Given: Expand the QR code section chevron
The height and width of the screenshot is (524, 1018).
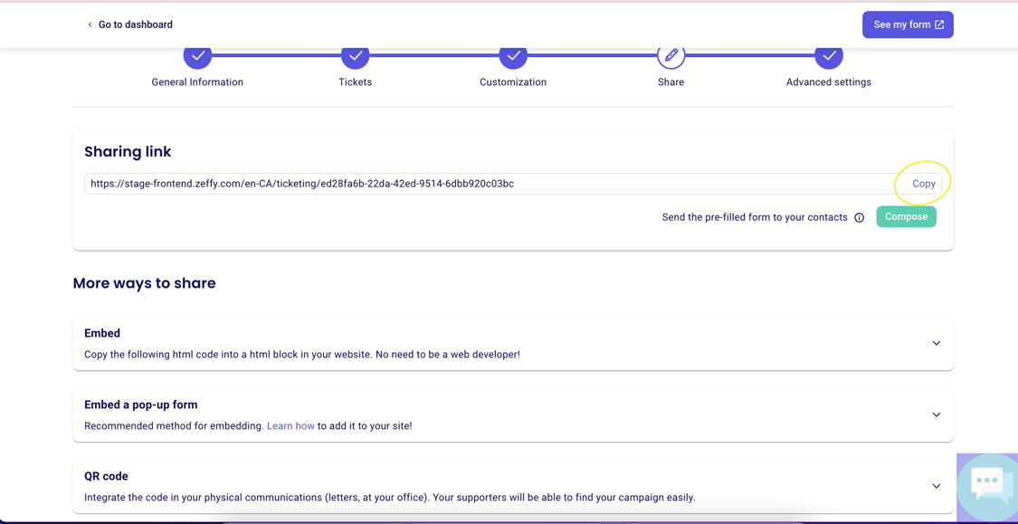Looking at the screenshot, I should click(936, 487).
